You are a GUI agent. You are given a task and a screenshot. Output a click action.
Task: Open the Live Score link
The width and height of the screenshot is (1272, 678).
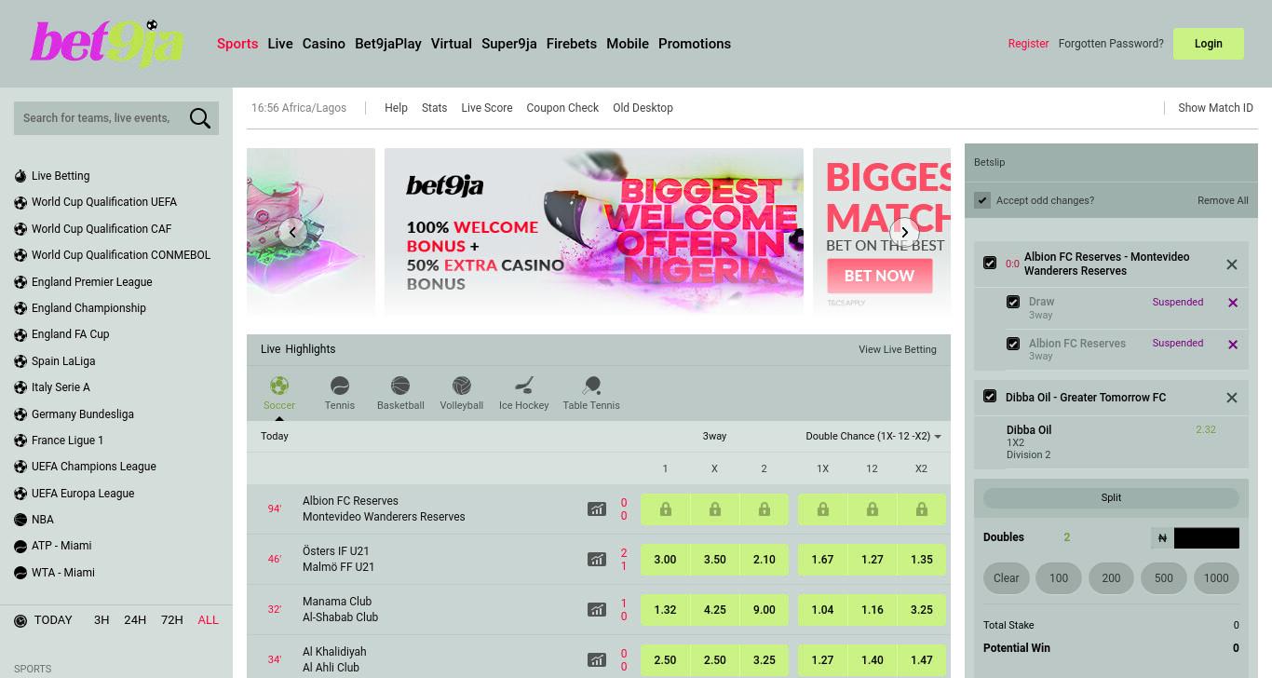click(x=487, y=108)
